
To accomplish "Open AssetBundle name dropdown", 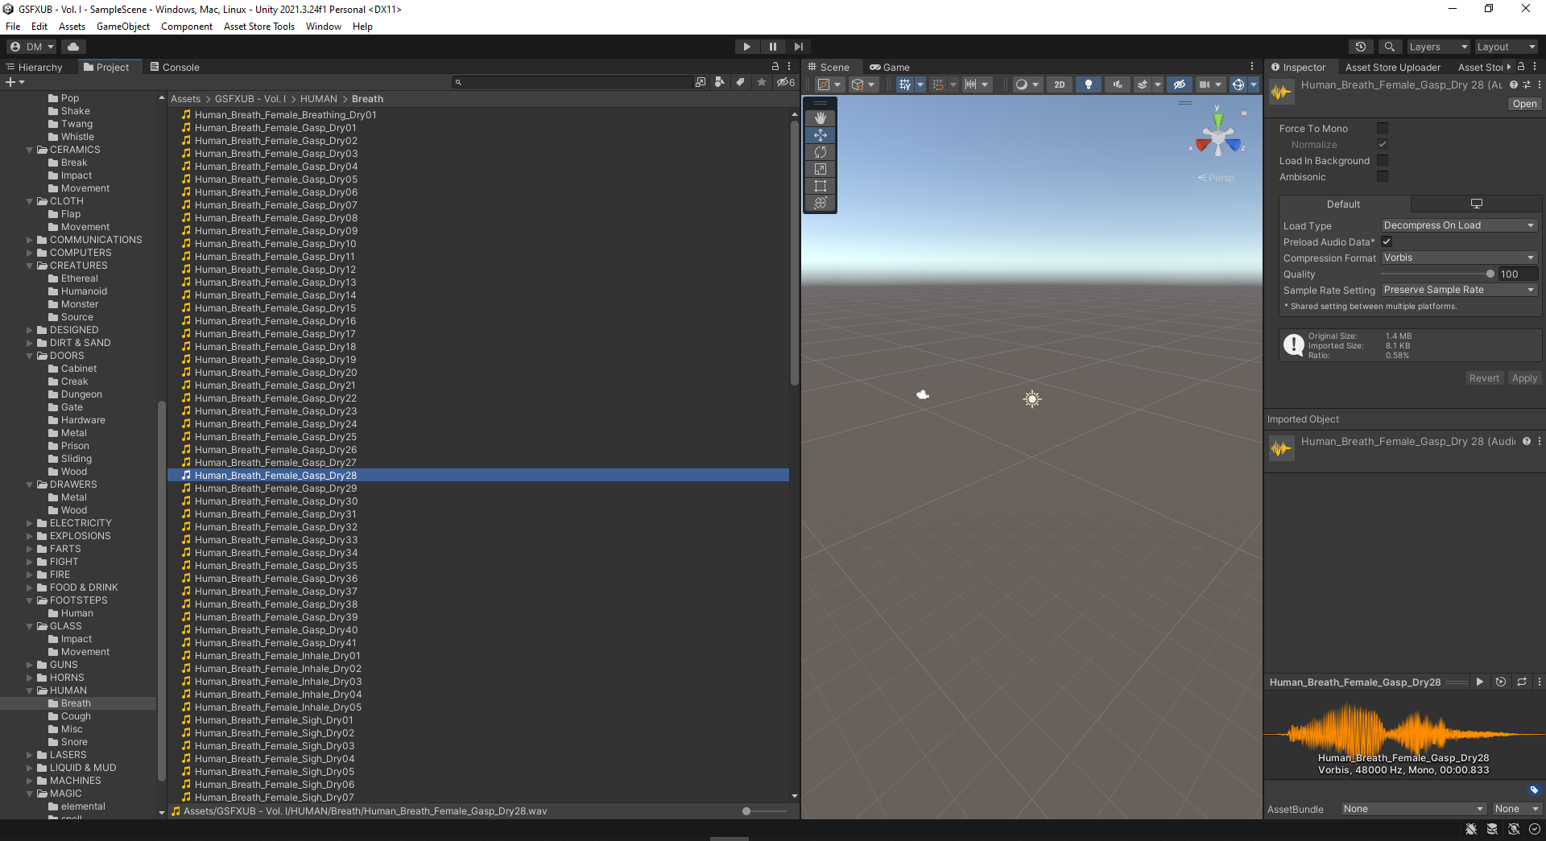I will pyautogui.click(x=1414, y=809).
